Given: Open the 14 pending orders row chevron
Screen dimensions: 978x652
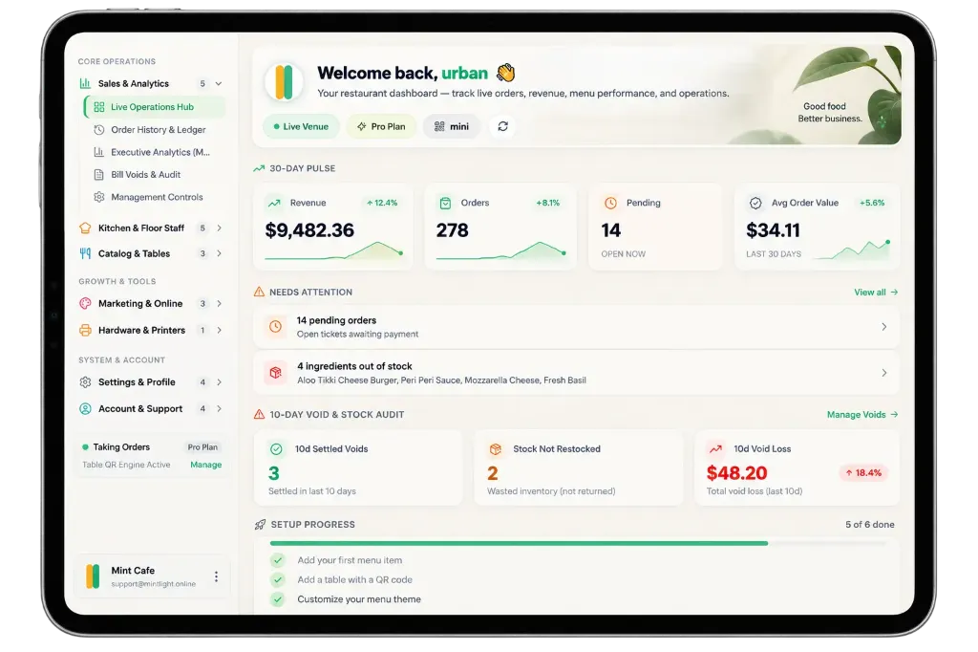Looking at the screenshot, I should pyautogui.click(x=883, y=327).
